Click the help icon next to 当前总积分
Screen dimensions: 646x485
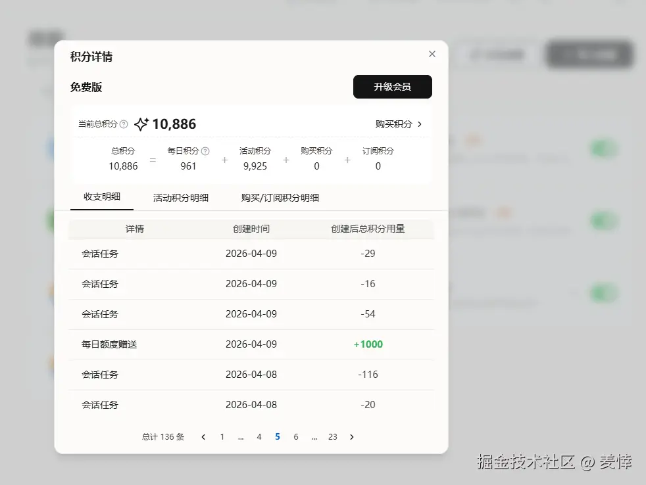[x=122, y=124]
